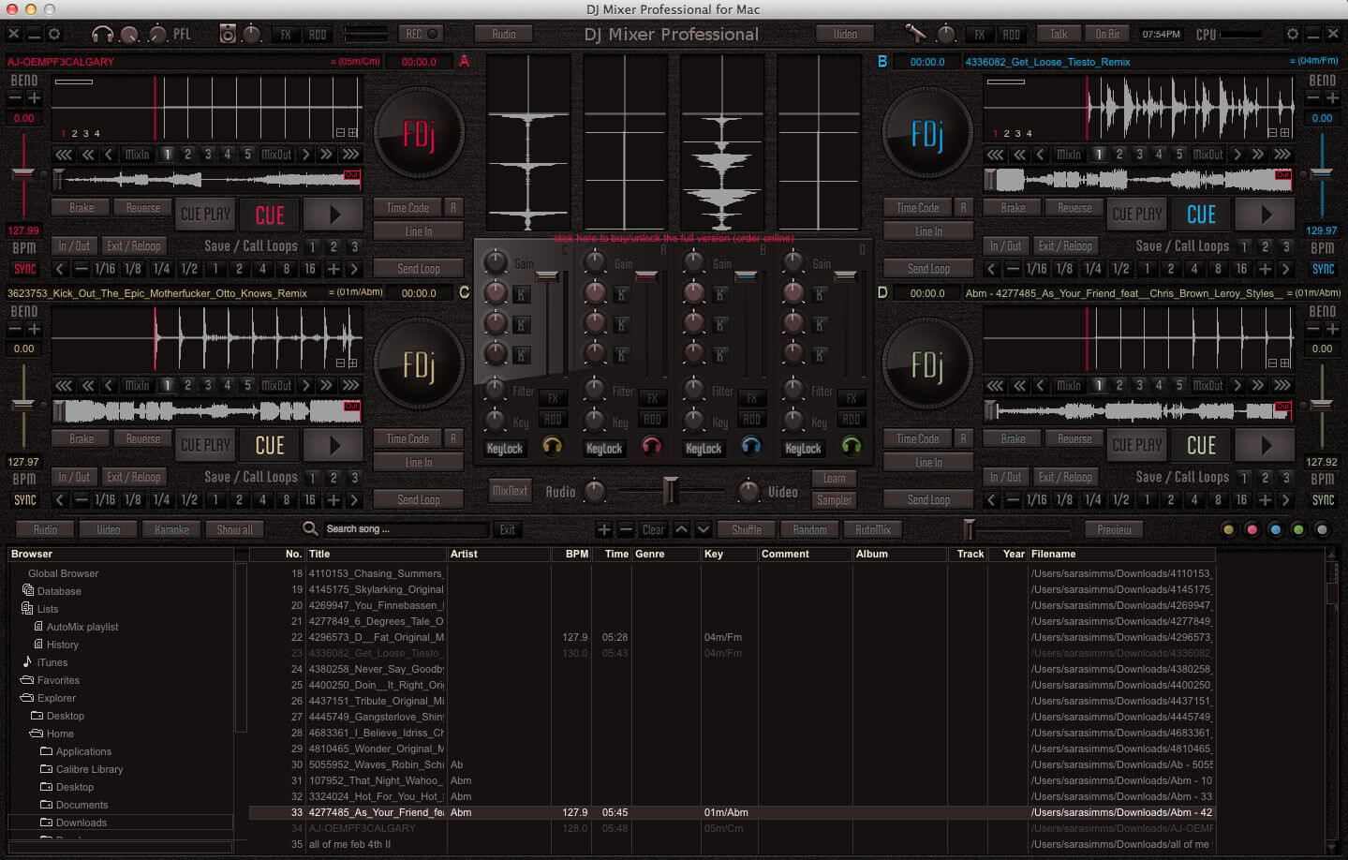Viewport: 1348px width, 860px height.
Task: Open History list in Browser
Action: 56,645
